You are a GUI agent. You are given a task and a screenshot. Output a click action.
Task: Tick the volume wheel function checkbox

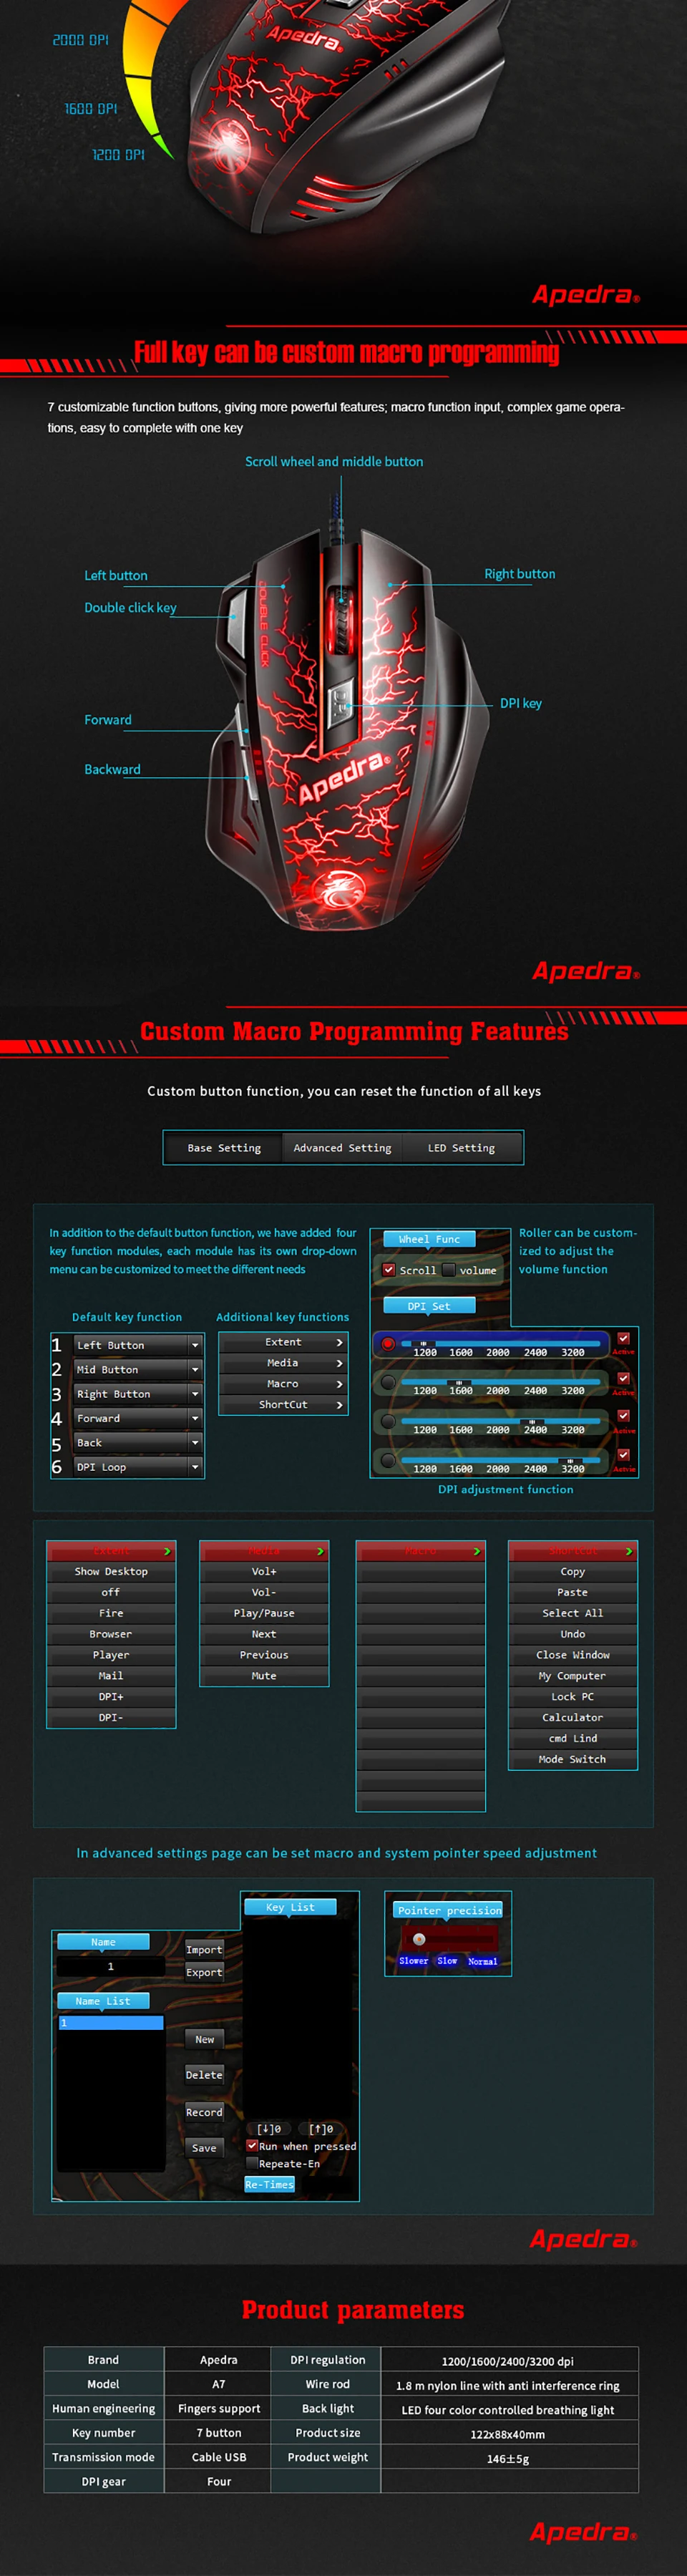[x=449, y=1270]
